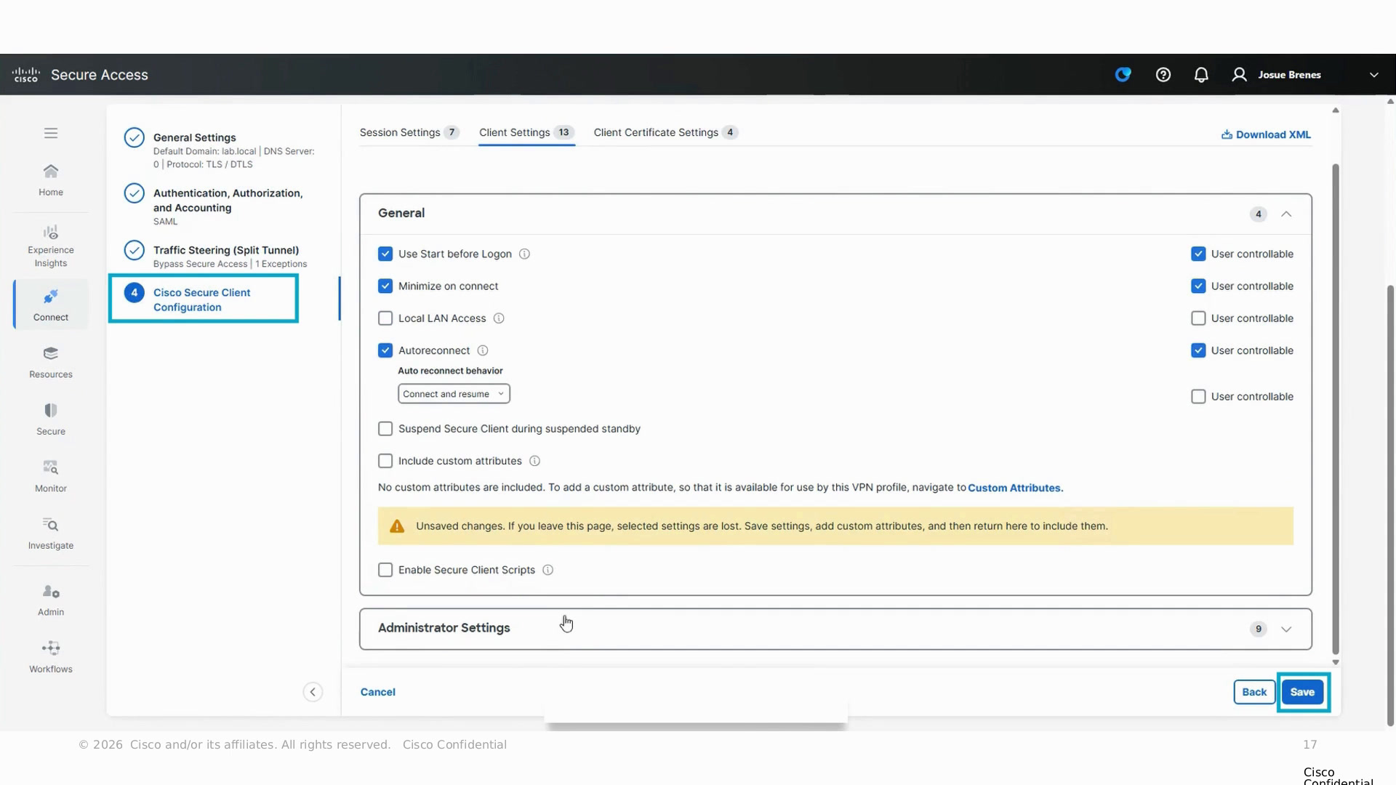Check Include custom attributes

click(385, 461)
